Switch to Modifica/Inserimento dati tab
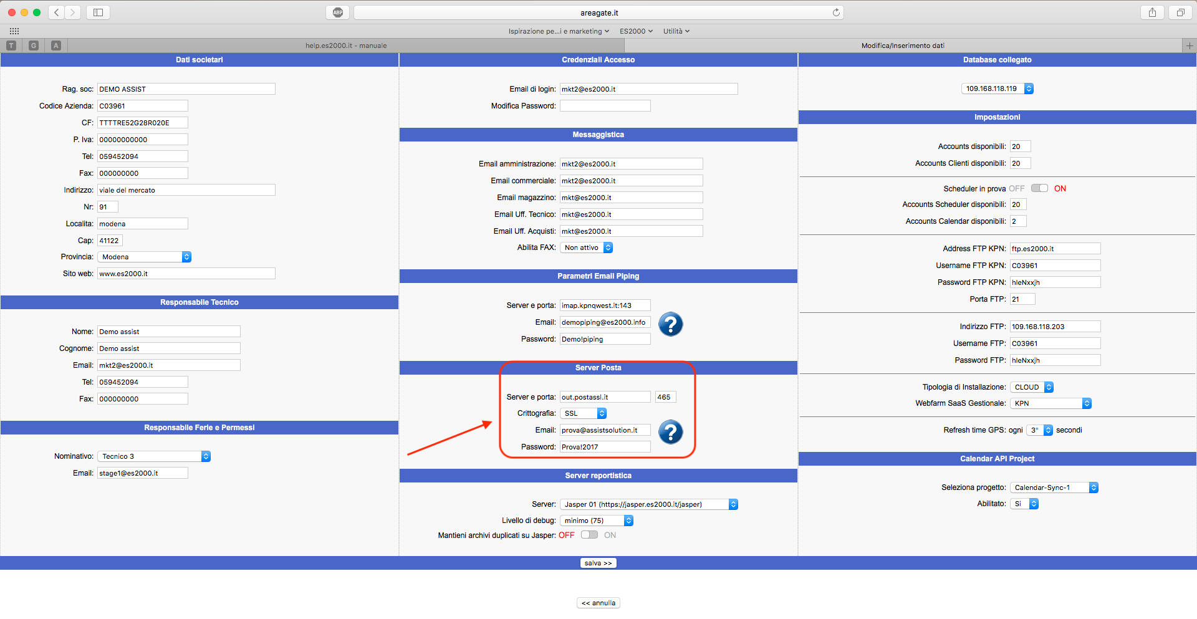 (x=903, y=46)
